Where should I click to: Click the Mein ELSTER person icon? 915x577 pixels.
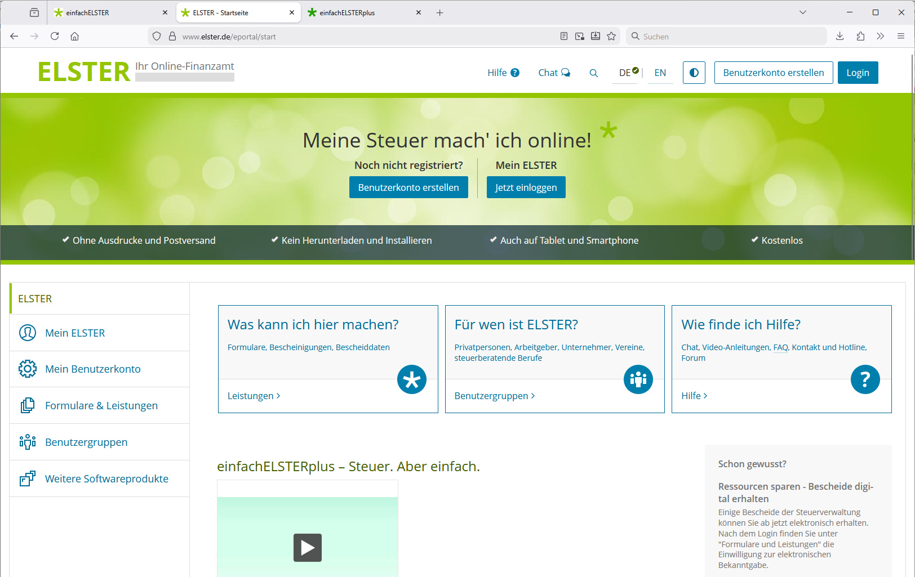pyautogui.click(x=28, y=333)
